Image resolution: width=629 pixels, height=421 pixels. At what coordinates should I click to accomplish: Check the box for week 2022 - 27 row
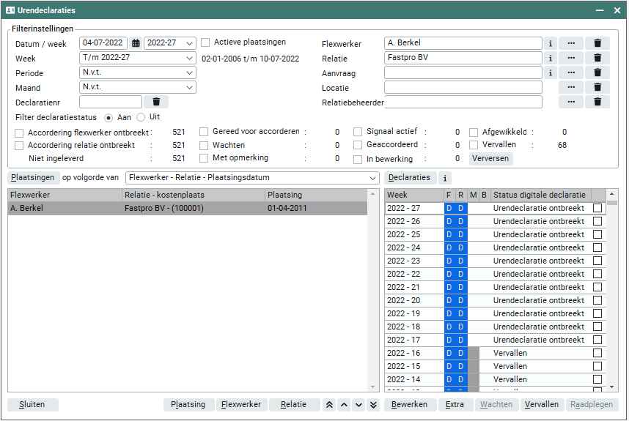click(x=597, y=209)
